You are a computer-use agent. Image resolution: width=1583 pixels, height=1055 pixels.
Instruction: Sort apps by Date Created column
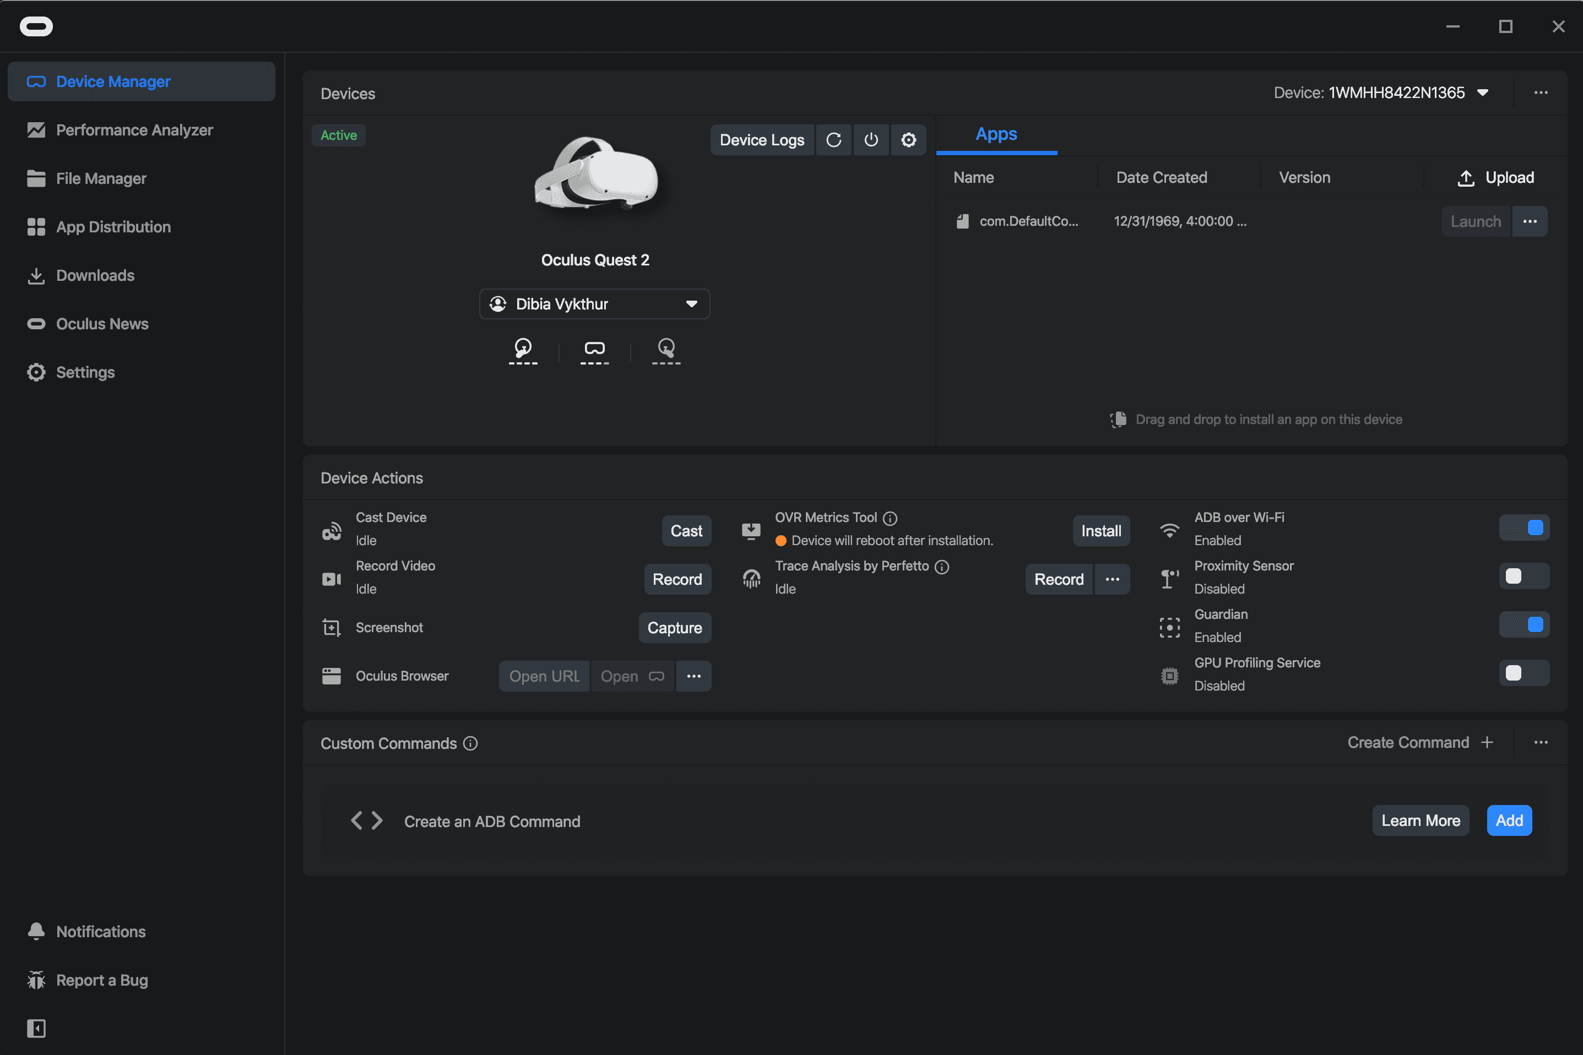click(x=1162, y=178)
